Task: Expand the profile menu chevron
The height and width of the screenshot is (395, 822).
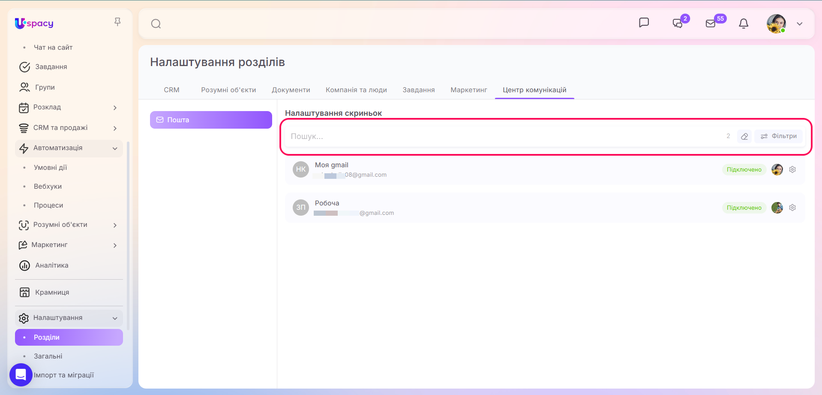Action: (x=800, y=24)
